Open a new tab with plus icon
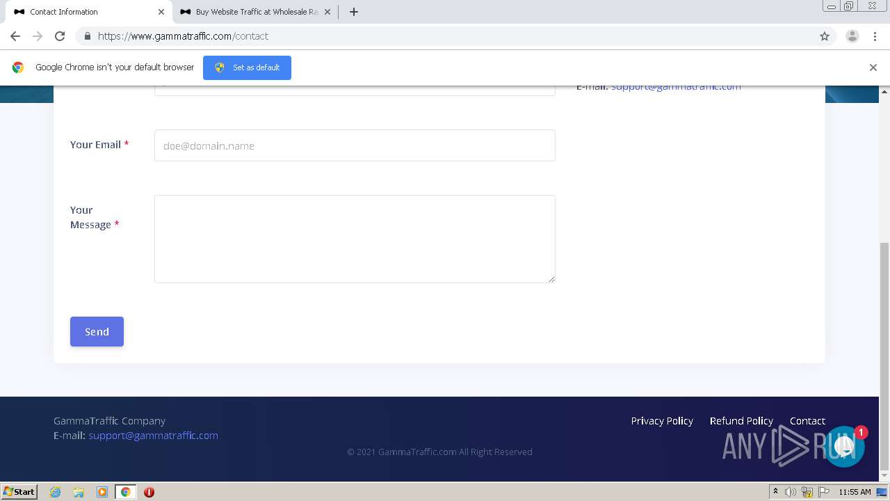 coord(353,12)
